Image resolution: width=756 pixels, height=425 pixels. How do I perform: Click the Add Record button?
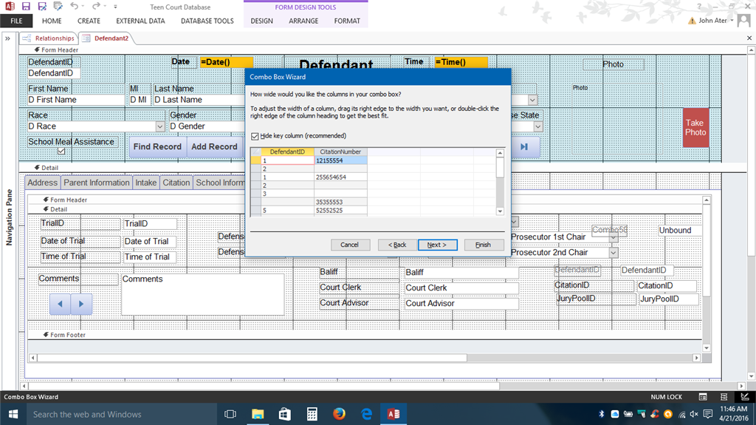pos(214,147)
